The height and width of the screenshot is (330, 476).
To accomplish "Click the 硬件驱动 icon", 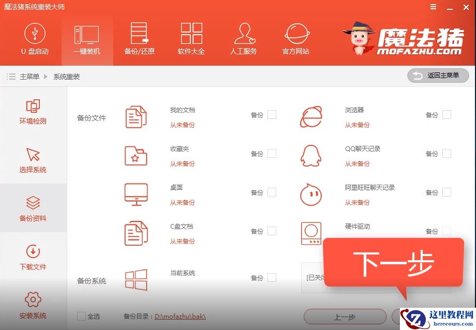I will (x=311, y=233).
